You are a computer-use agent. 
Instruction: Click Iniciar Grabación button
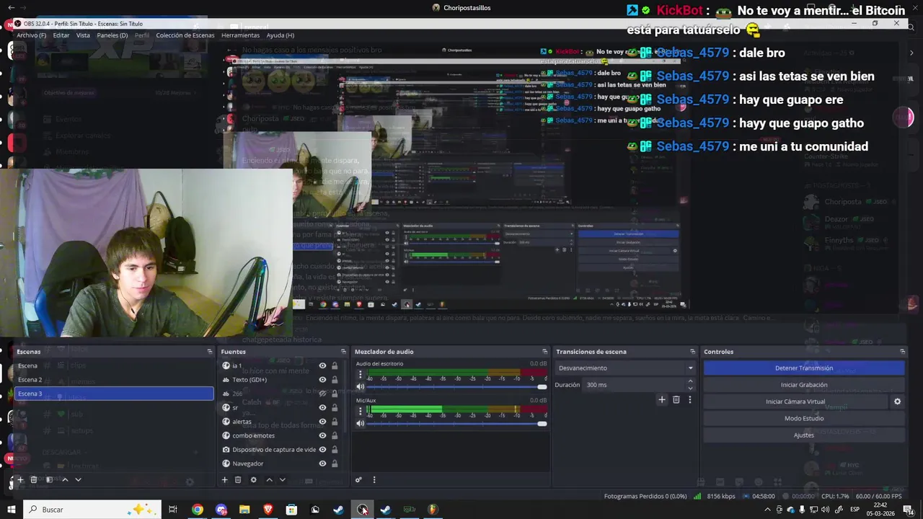pyautogui.click(x=804, y=385)
